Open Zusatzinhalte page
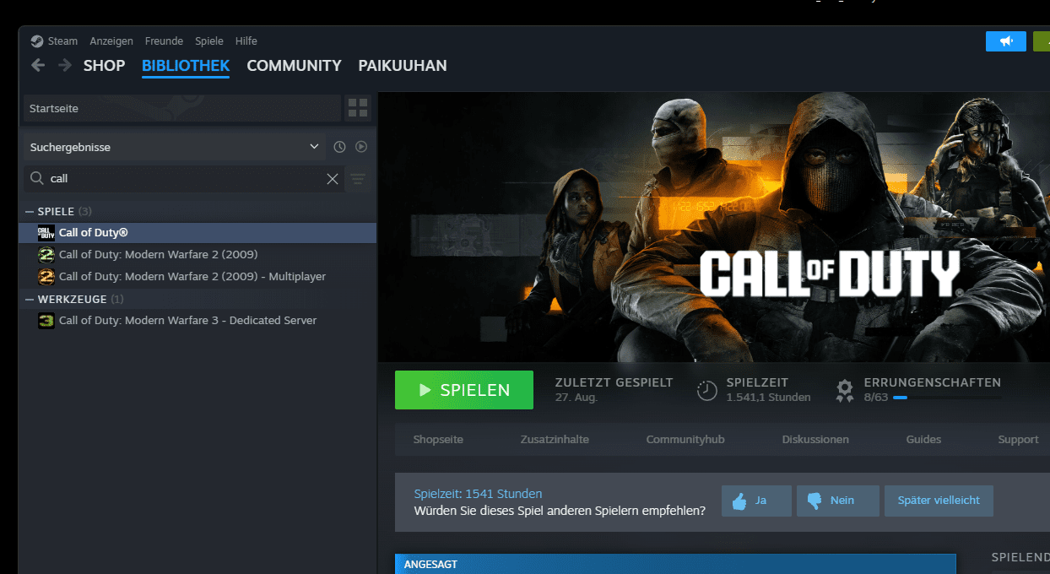The width and height of the screenshot is (1050, 574). tap(555, 439)
